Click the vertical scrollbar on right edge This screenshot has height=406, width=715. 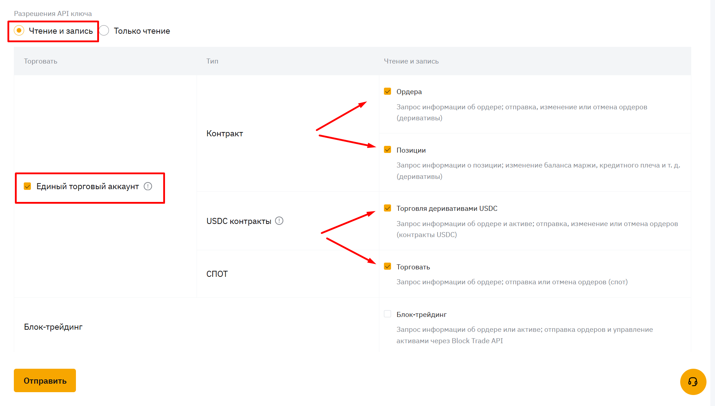pyautogui.click(x=712, y=177)
